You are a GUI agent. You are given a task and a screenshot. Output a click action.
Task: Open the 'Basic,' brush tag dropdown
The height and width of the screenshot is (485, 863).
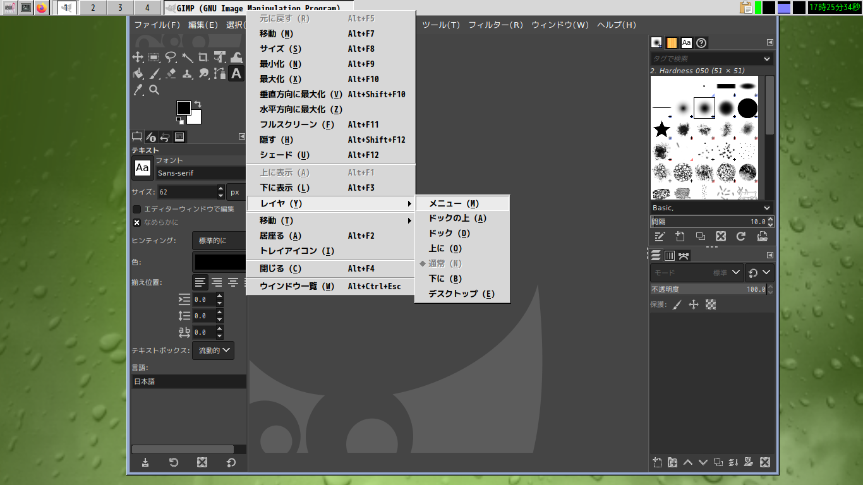[766, 208]
